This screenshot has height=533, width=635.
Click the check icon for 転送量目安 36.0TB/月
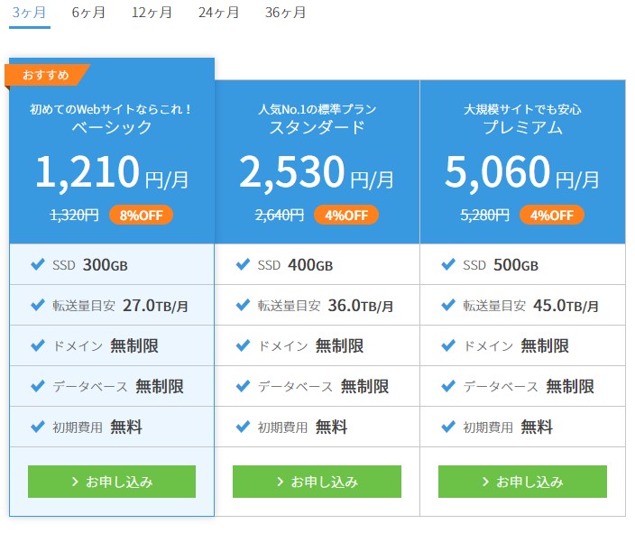click(243, 305)
